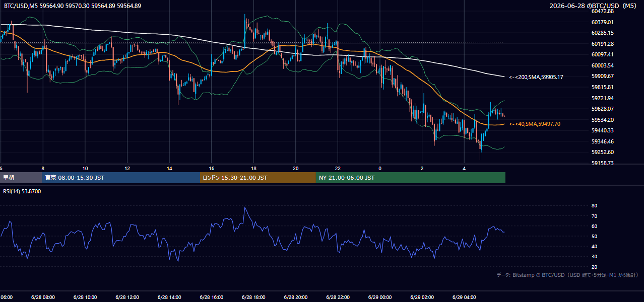The height and width of the screenshot is (302, 644).
Task: Click hour tick 14 below the price chart
Action: coord(169,168)
